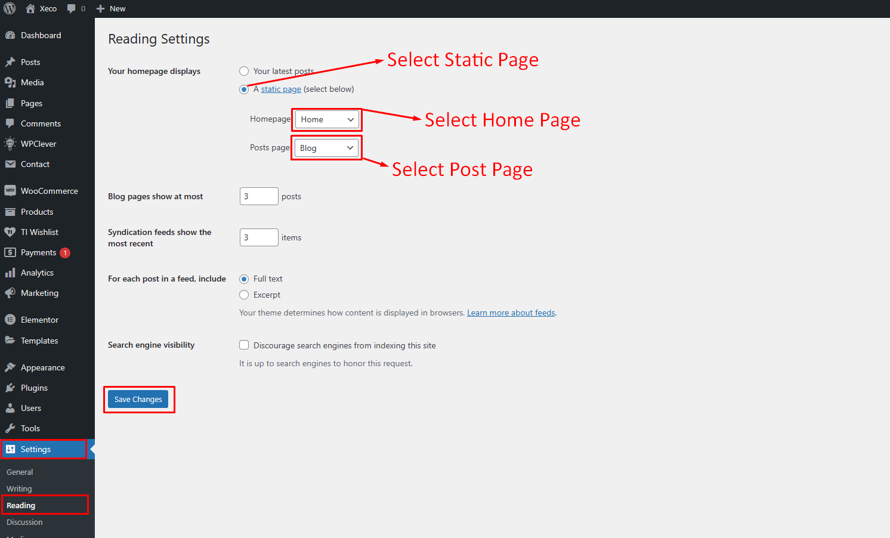Image resolution: width=890 pixels, height=538 pixels.
Task: Click the Elementor icon in the sidebar
Action: click(10, 320)
